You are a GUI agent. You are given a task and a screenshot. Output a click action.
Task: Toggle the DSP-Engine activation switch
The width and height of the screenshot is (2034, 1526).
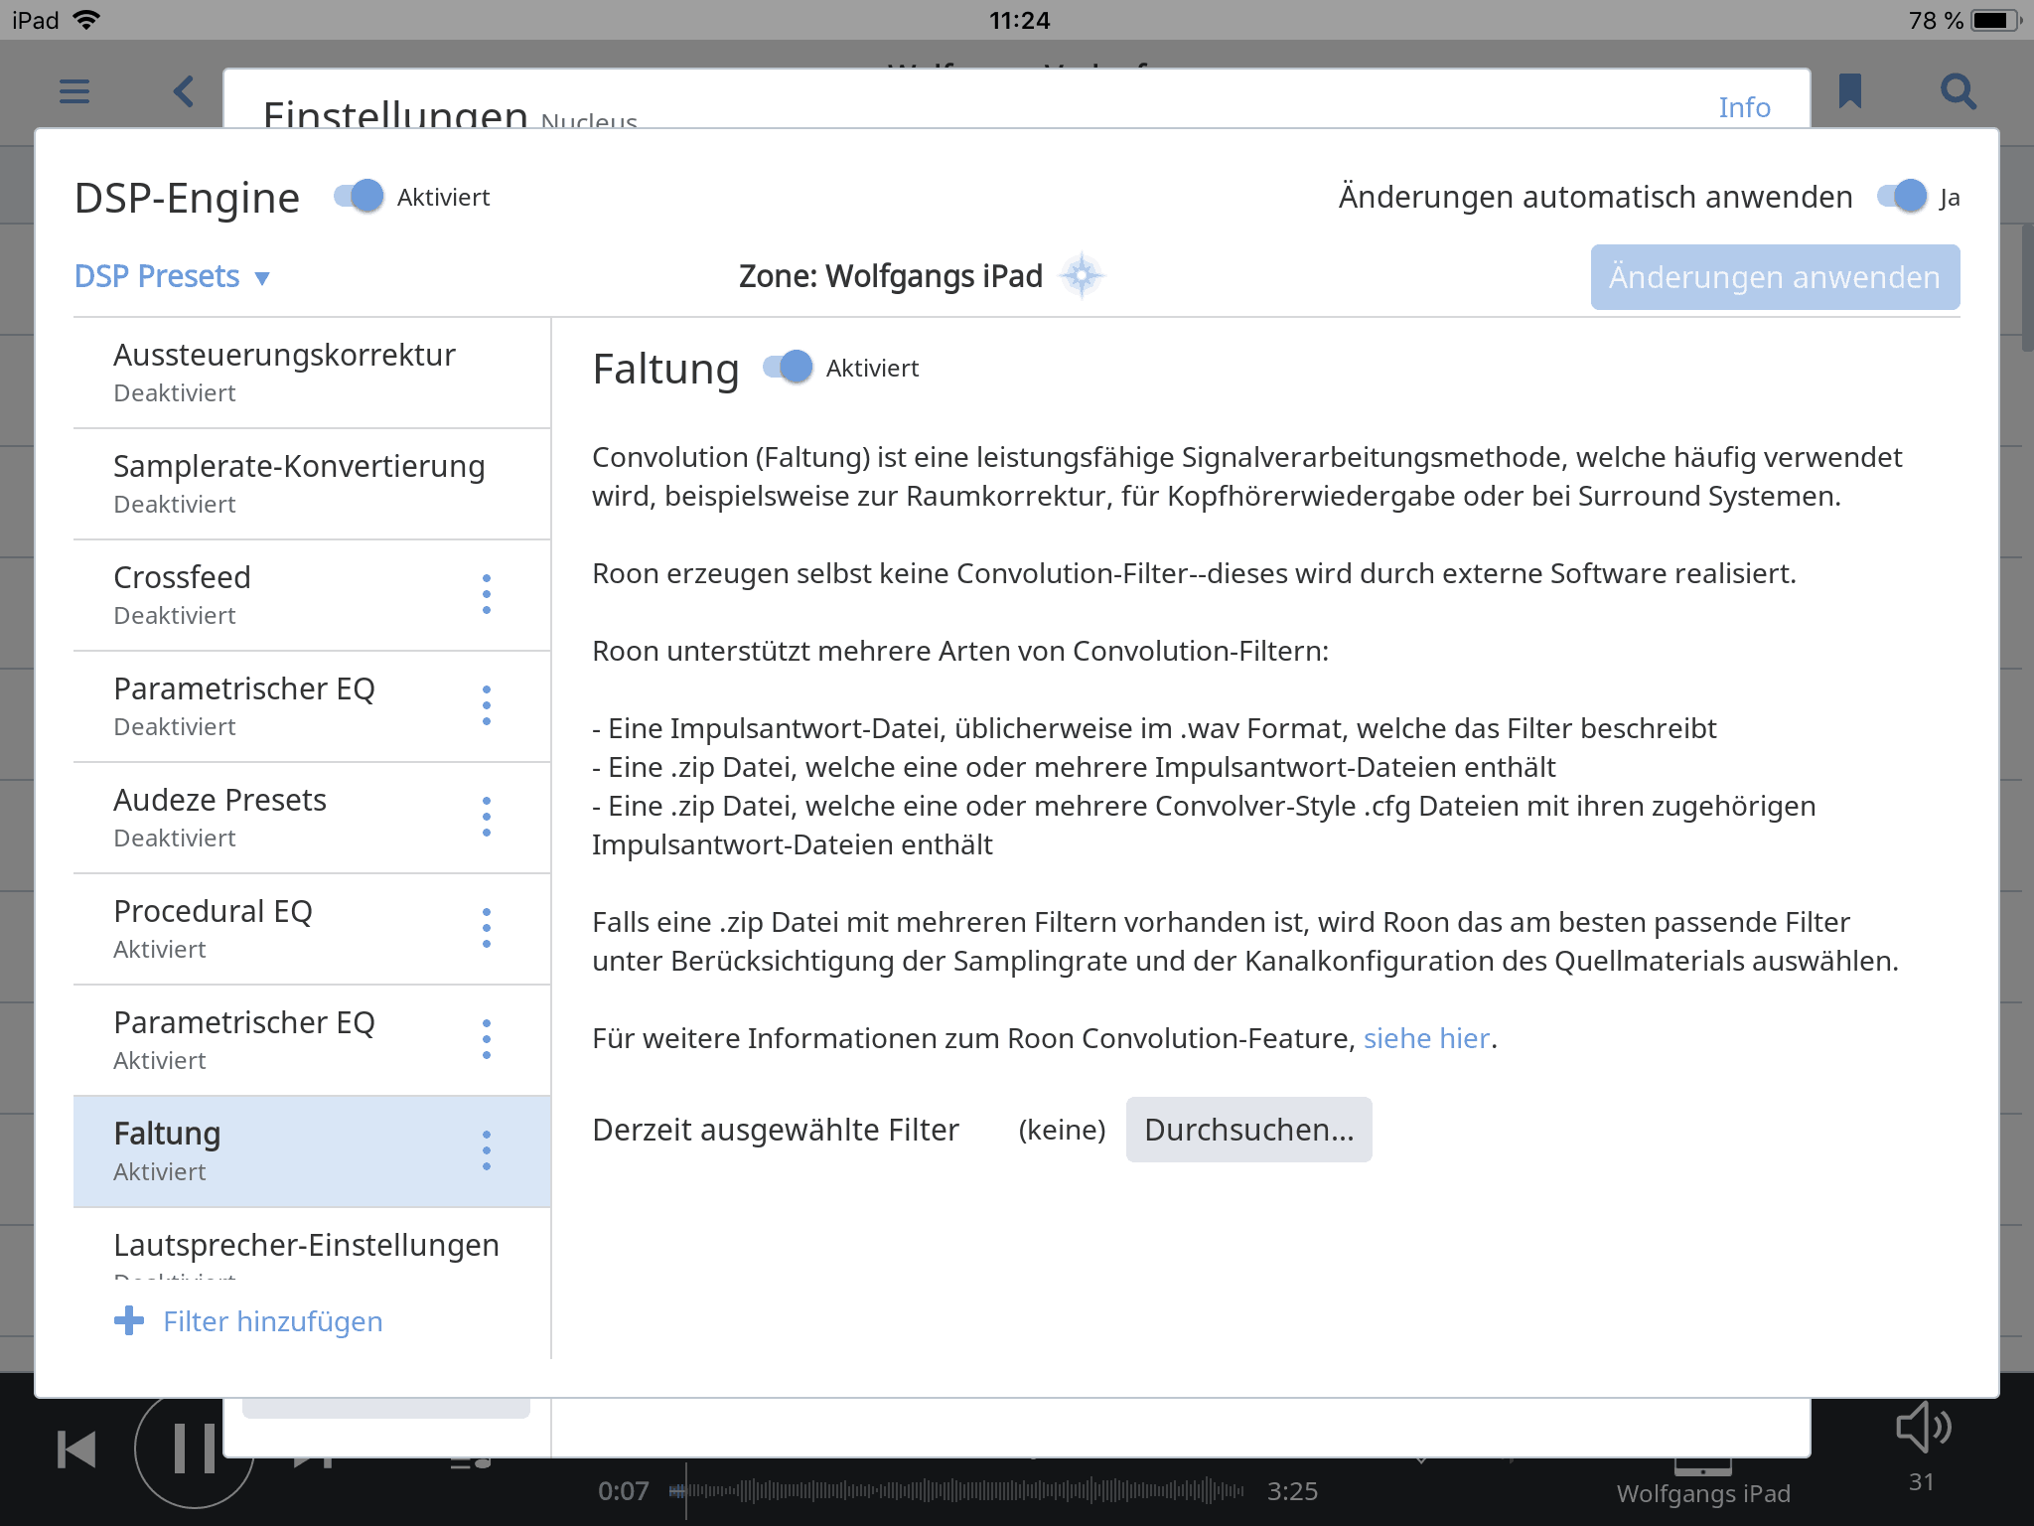(x=354, y=196)
